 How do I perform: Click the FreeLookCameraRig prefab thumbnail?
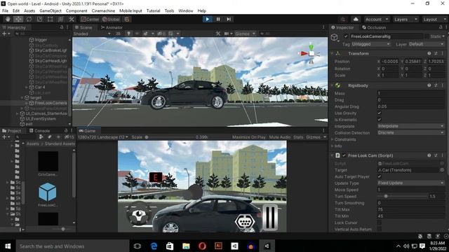click(48, 192)
